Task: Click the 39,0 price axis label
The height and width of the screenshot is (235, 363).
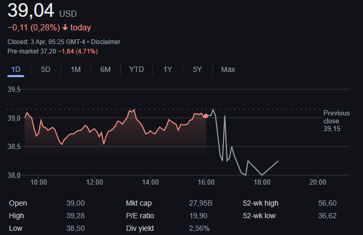Action: pyautogui.click(x=14, y=118)
